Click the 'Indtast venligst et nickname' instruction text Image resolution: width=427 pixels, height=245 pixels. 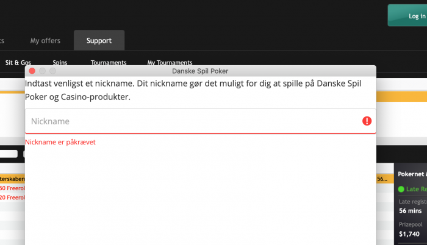click(193, 90)
